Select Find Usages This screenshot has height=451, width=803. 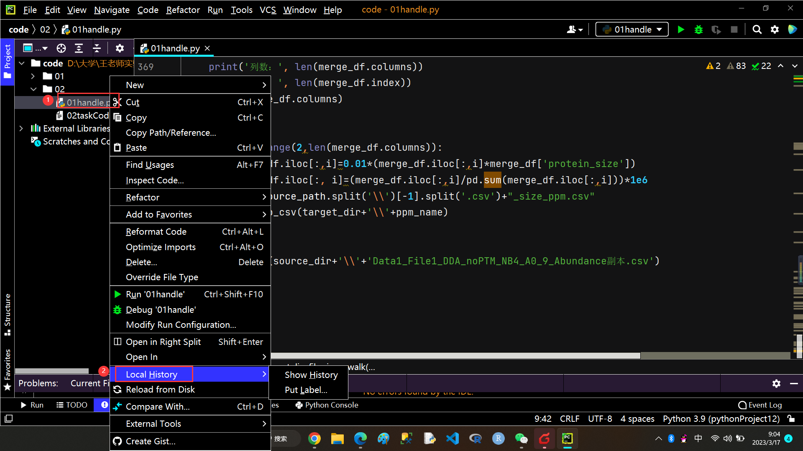point(190,165)
